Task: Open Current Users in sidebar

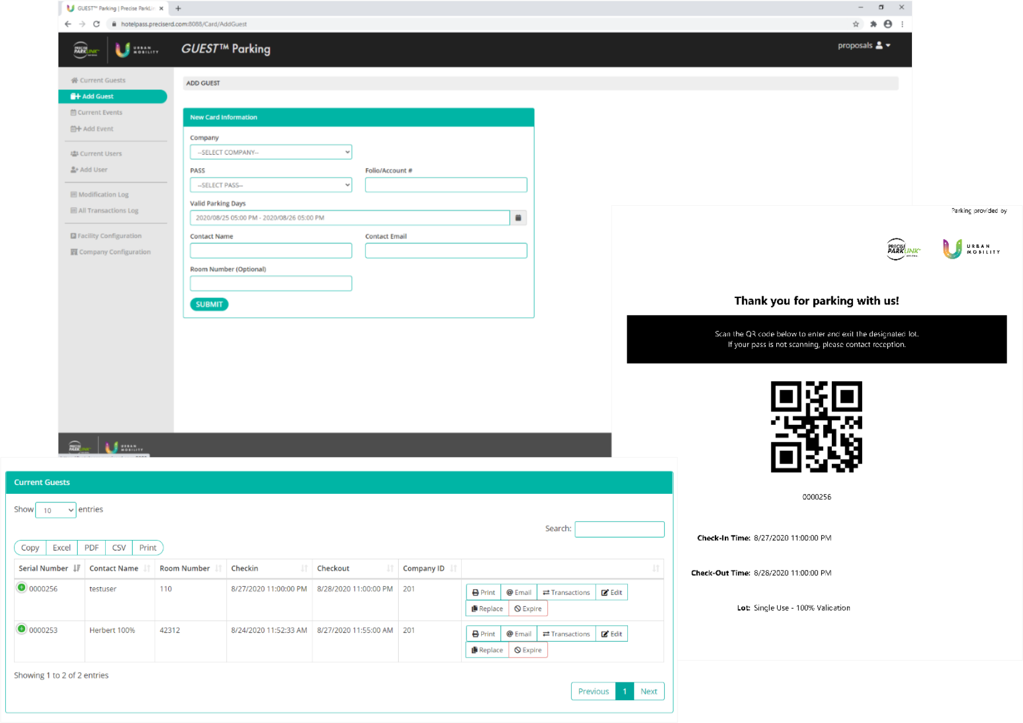Action: coord(96,154)
